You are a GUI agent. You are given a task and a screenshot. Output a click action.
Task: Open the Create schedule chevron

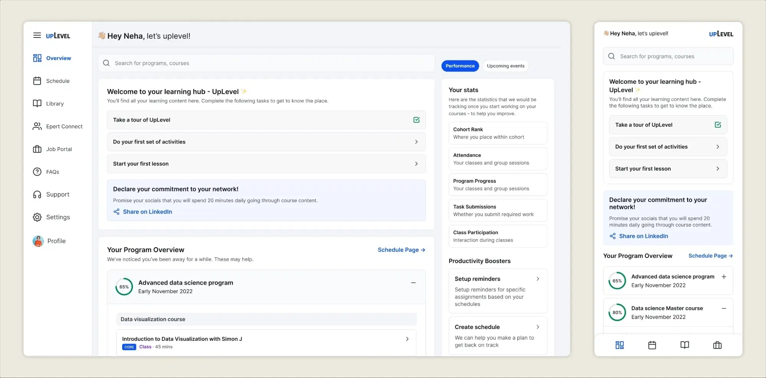tap(538, 327)
